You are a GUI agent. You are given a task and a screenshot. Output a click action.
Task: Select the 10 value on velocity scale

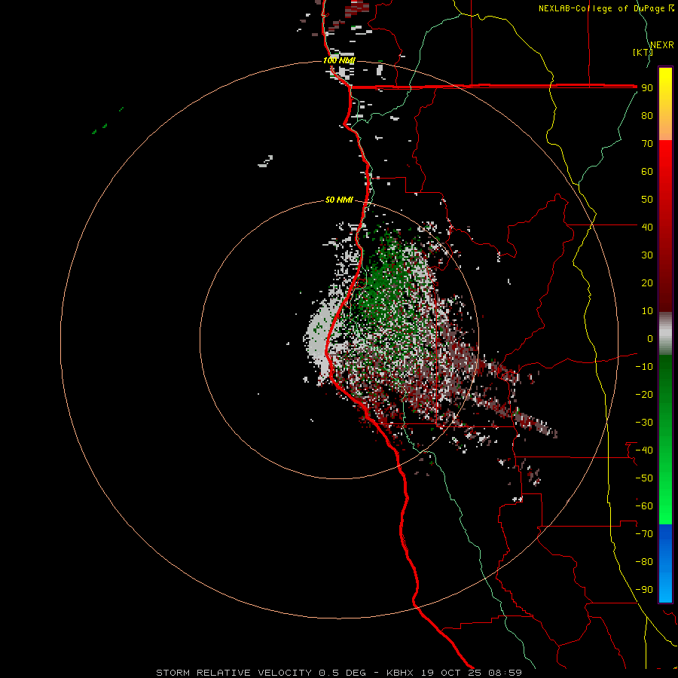[647, 311]
